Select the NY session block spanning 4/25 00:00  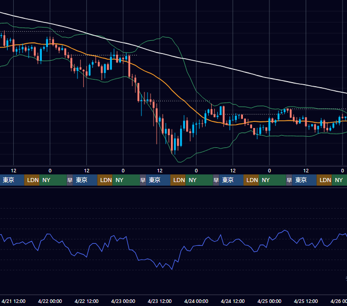point(272,180)
